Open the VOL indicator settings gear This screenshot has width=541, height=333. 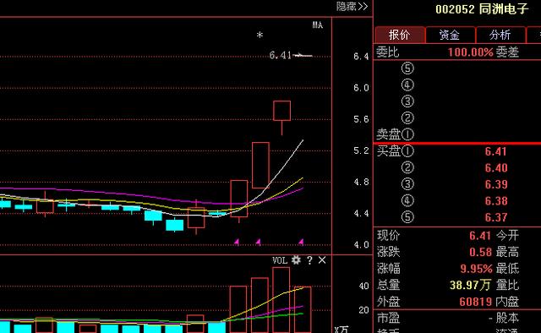tap(296, 259)
